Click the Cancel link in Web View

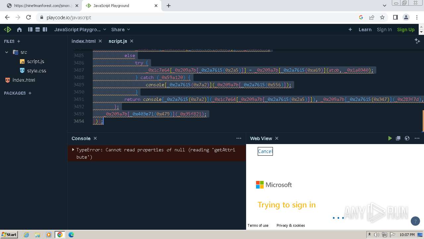pyautogui.click(x=265, y=151)
